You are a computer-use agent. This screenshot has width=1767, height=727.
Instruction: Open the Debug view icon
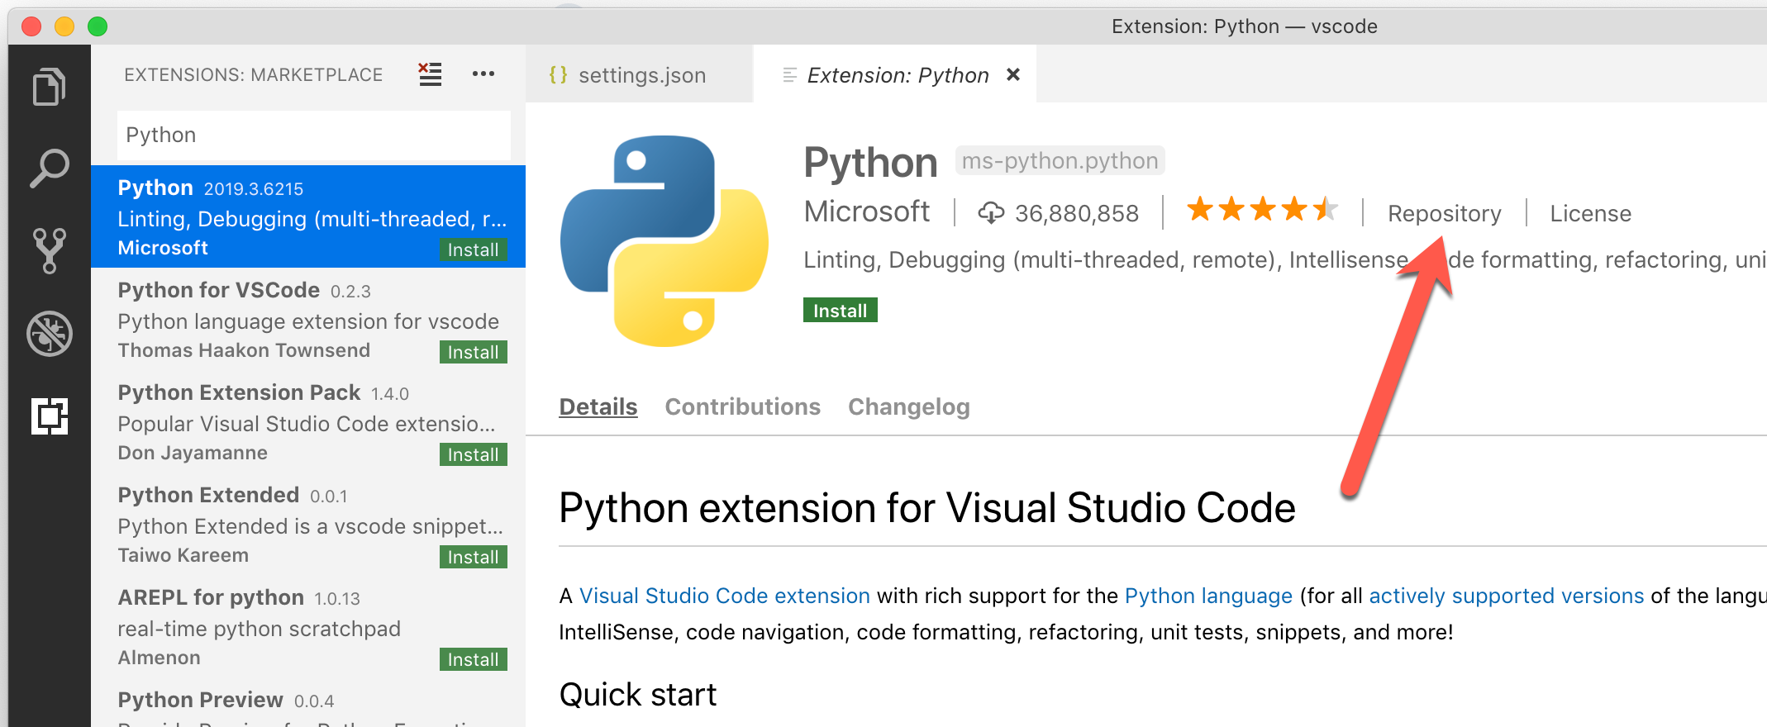[x=49, y=334]
